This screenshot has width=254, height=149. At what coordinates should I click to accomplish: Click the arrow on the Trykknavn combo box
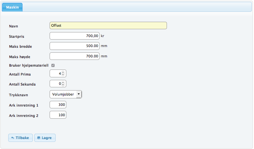[78, 94]
